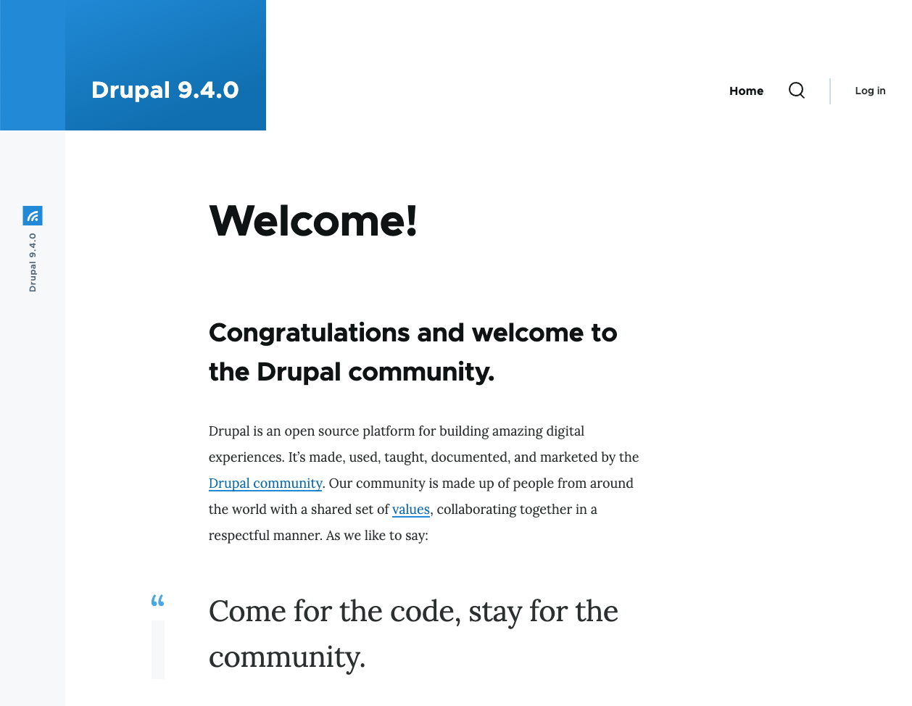
Task: Click the Drupal 9.4.0 site title in header
Action: click(x=165, y=90)
